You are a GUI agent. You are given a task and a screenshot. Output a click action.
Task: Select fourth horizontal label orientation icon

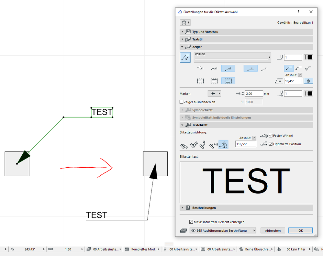click(x=214, y=145)
